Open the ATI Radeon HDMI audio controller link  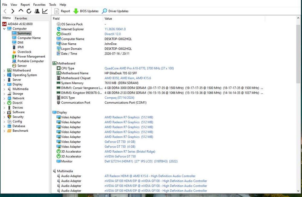[150, 176]
